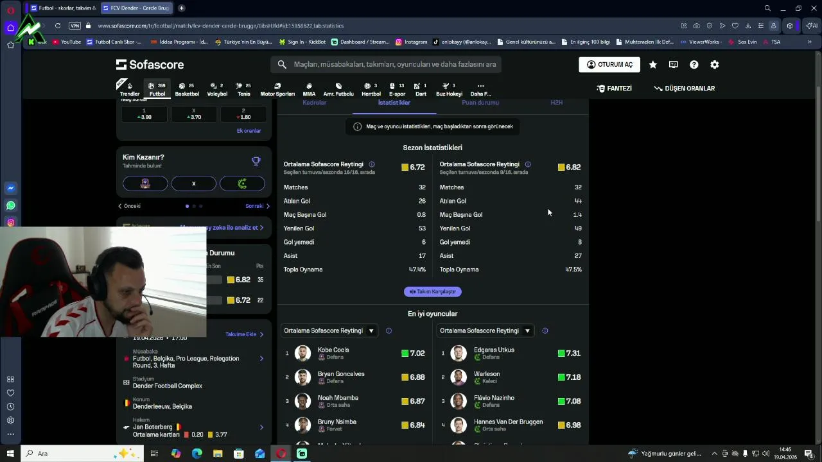Switch to the Puan durumu tab
Viewport: 822px width, 462px height.
click(x=480, y=103)
